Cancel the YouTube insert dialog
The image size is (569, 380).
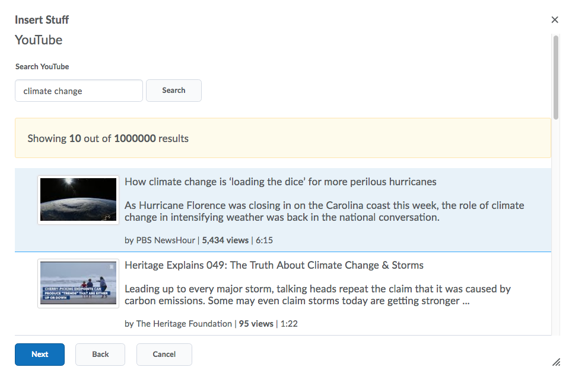[164, 355]
